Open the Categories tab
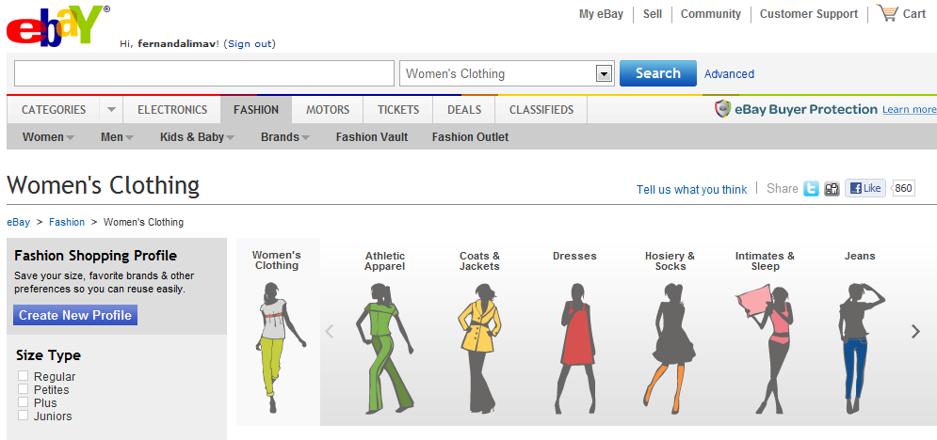937x440 pixels. tap(54, 110)
